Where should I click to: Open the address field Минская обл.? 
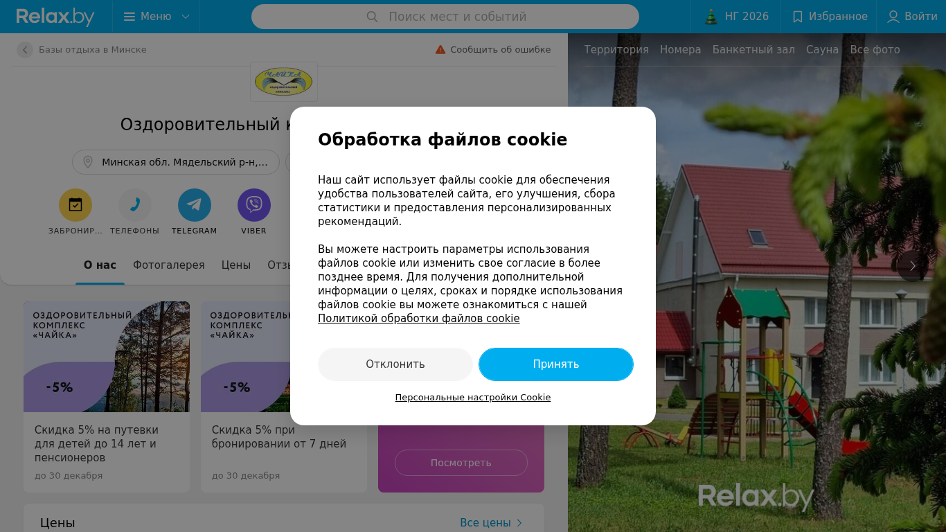pos(176,162)
